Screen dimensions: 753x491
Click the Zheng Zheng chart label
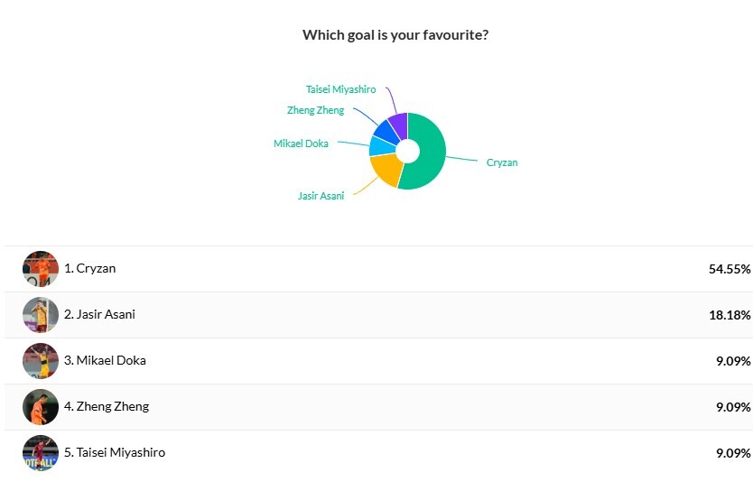315,110
